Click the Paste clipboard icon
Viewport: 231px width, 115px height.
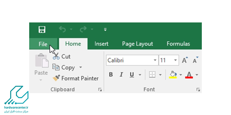coord(42,60)
